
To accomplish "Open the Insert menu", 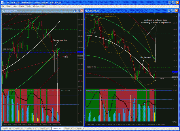I will point(15,6).
